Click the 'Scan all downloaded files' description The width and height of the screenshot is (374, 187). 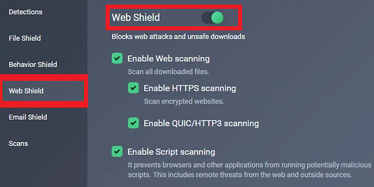pyautogui.click(x=168, y=72)
